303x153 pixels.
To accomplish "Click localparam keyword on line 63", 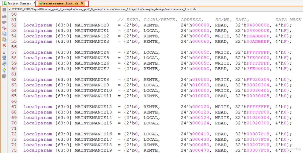I will coord(38,85).
